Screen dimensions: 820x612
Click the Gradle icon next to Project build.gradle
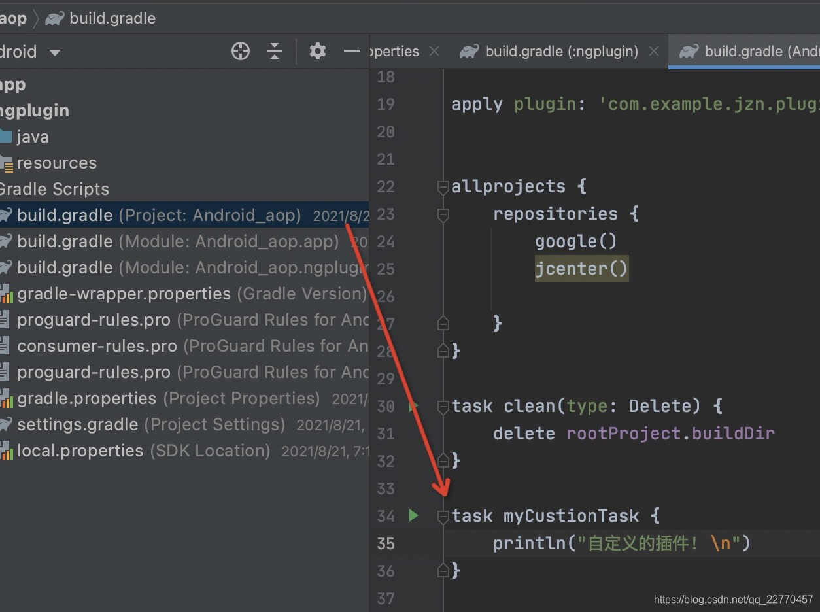(x=8, y=215)
